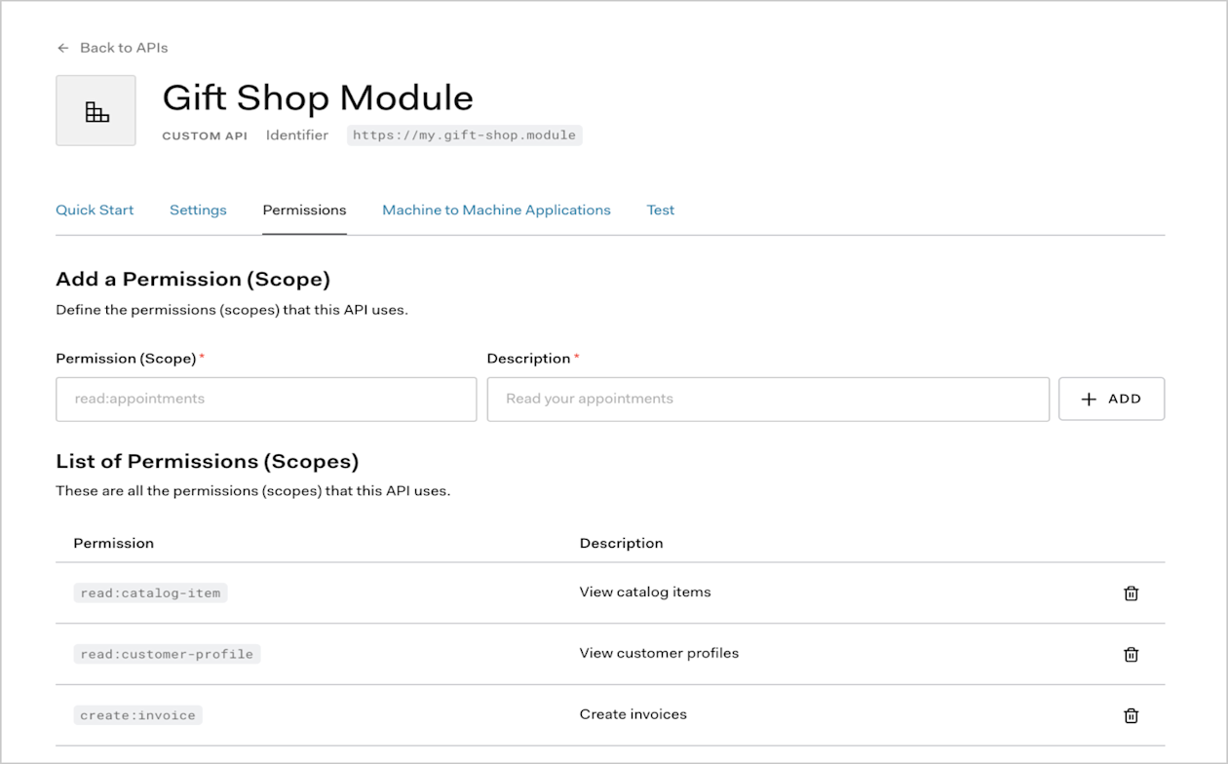Click the back arrow icon near top
The height and width of the screenshot is (764, 1228).
click(x=62, y=47)
